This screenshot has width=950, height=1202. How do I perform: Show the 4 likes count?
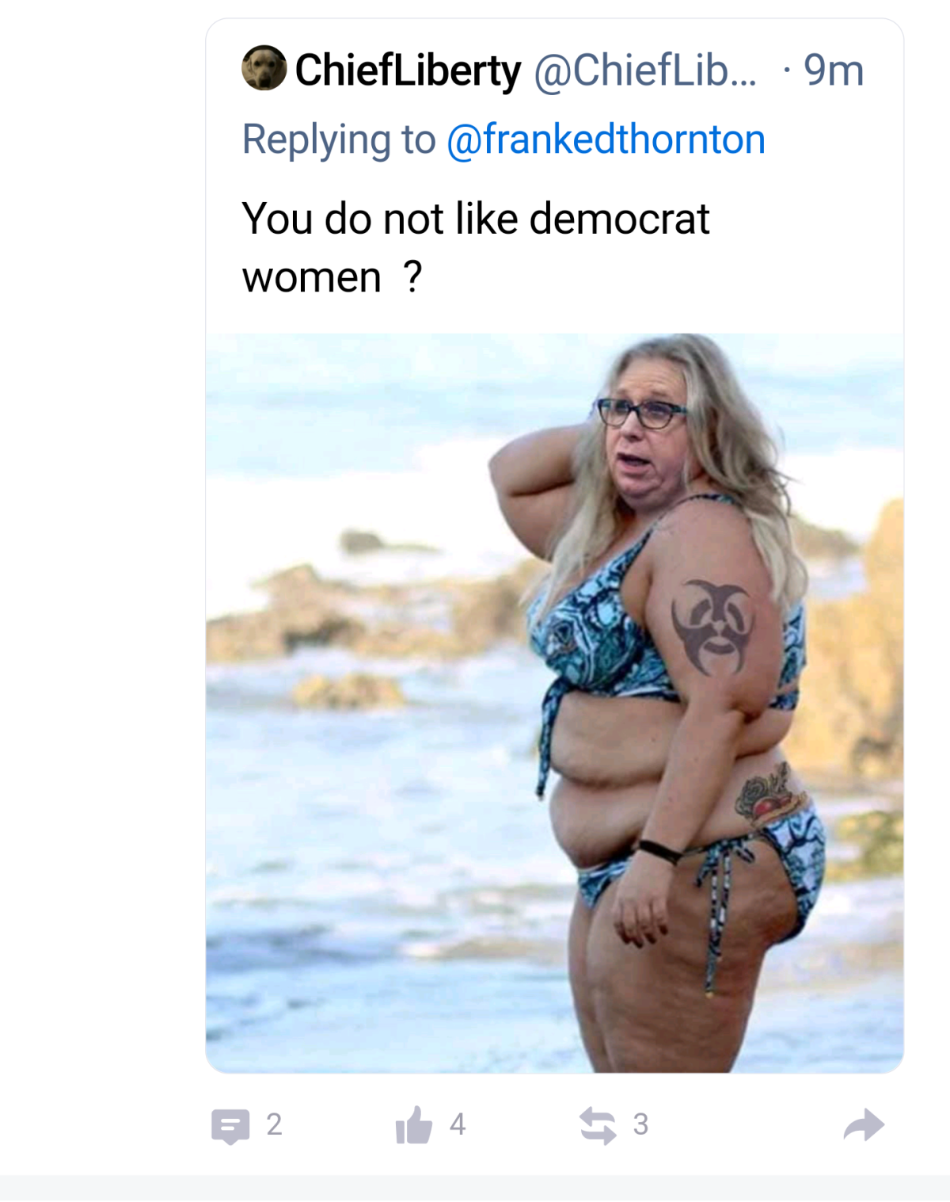[x=458, y=1124]
